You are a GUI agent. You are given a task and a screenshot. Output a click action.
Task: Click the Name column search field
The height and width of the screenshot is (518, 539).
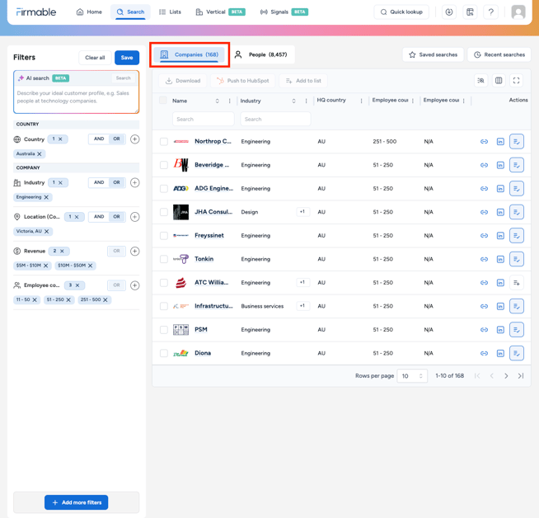click(204, 119)
